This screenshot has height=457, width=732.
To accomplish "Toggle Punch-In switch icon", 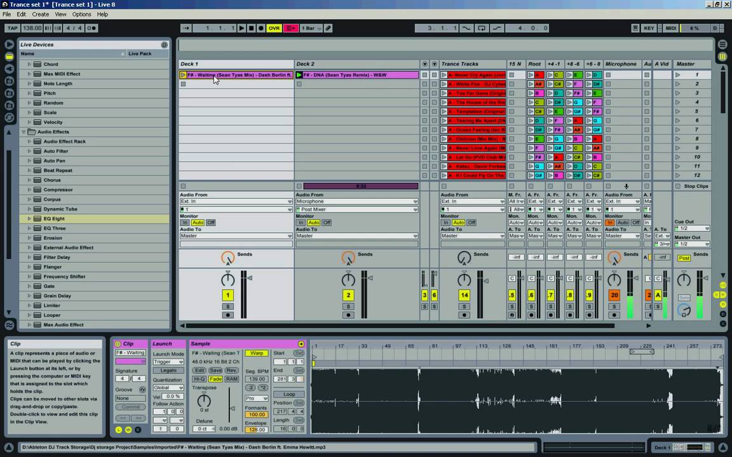I will point(466,28).
